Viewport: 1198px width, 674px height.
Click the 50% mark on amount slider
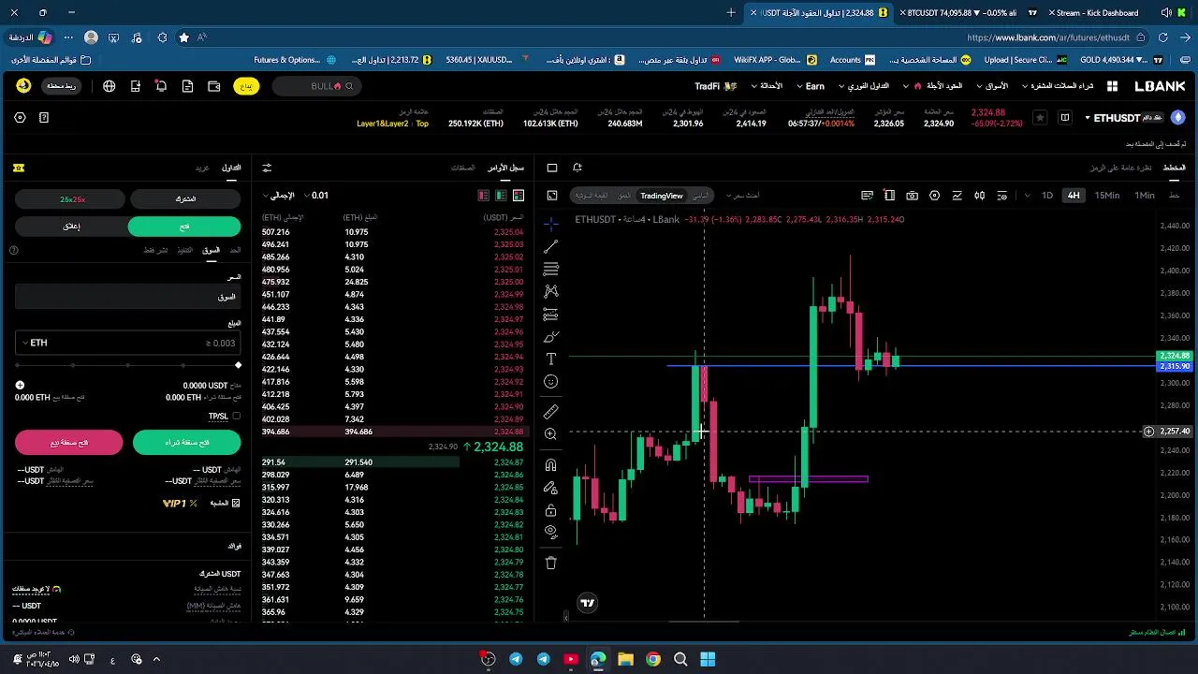pos(128,365)
